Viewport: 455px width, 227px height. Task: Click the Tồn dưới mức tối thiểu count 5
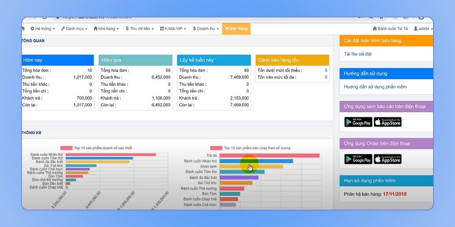coord(326,70)
